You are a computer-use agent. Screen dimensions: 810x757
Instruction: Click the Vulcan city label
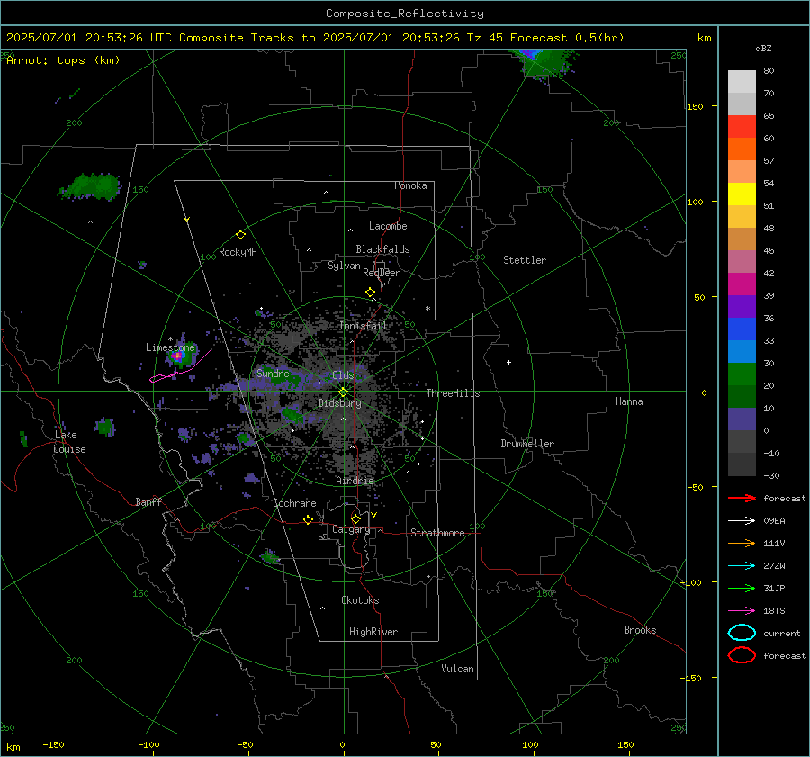point(457,669)
